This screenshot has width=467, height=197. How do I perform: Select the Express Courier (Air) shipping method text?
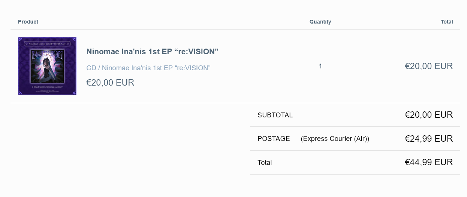(x=335, y=139)
